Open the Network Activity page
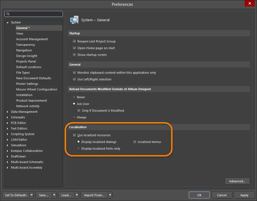Image resolution: width=257 pixels, height=201 pixels. point(28,106)
